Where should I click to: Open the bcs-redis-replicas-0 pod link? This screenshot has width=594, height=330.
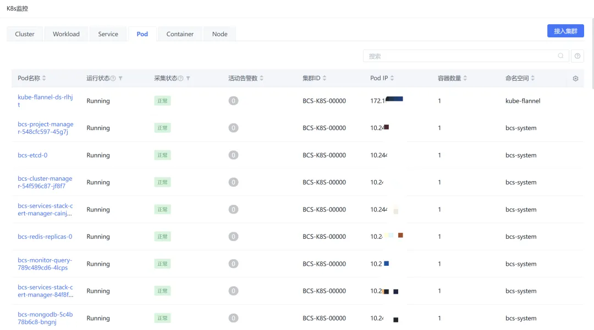(45, 237)
